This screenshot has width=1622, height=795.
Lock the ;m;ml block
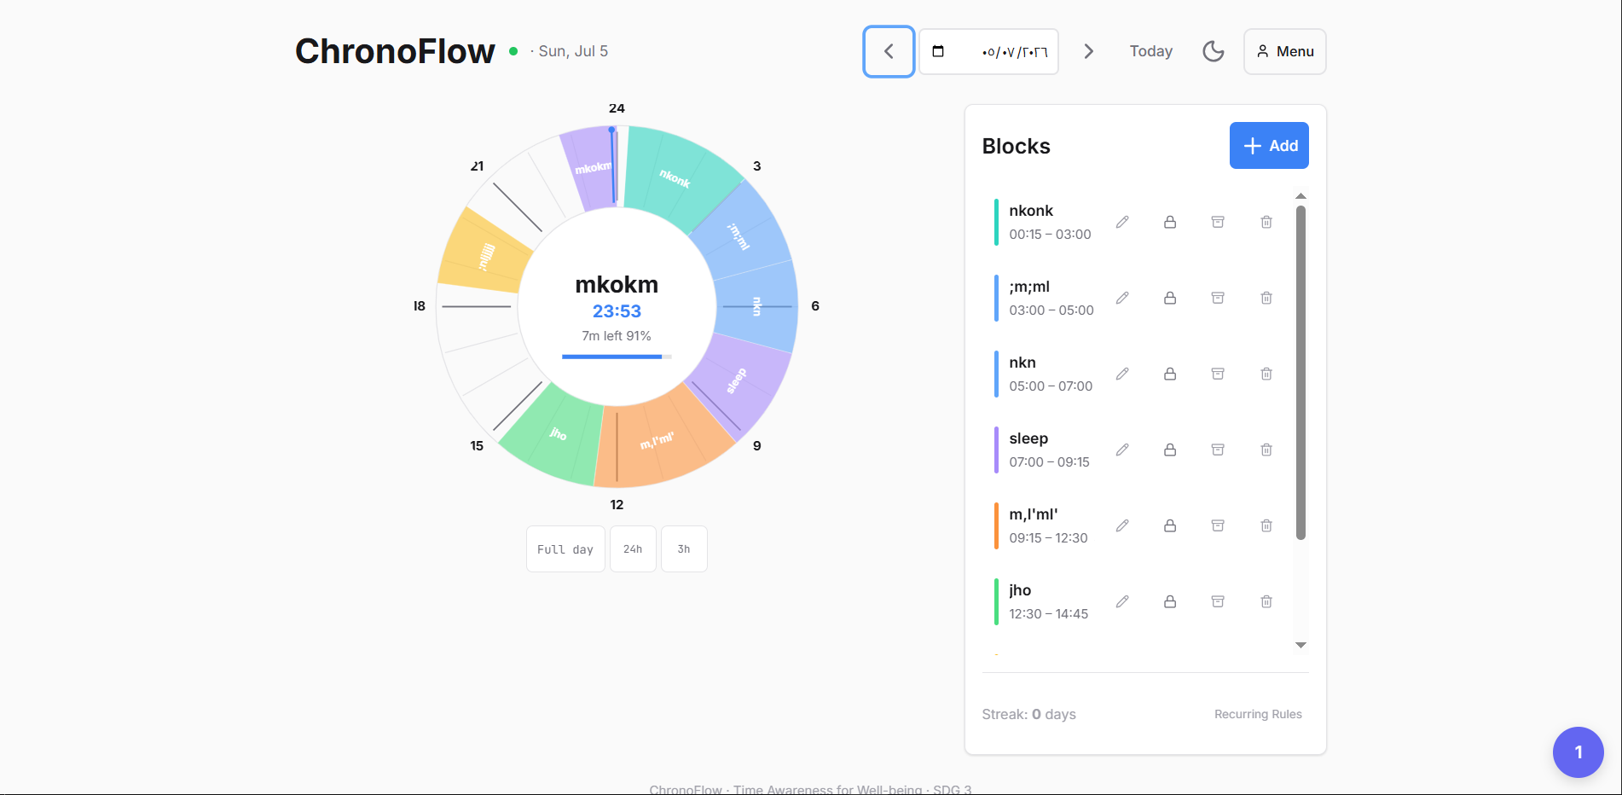click(1170, 298)
